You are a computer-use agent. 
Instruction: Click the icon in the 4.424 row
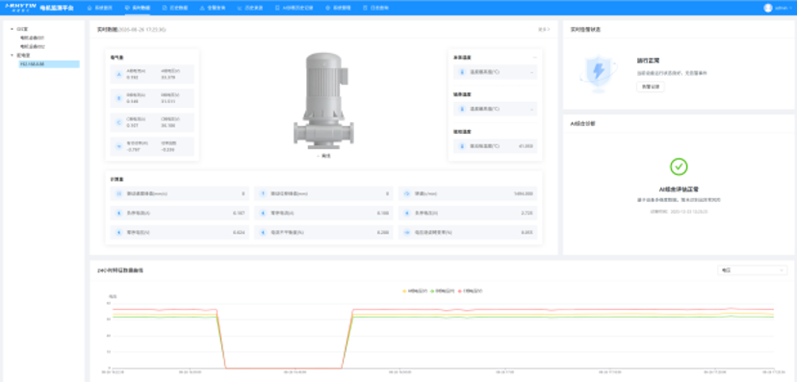[x=119, y=232]
